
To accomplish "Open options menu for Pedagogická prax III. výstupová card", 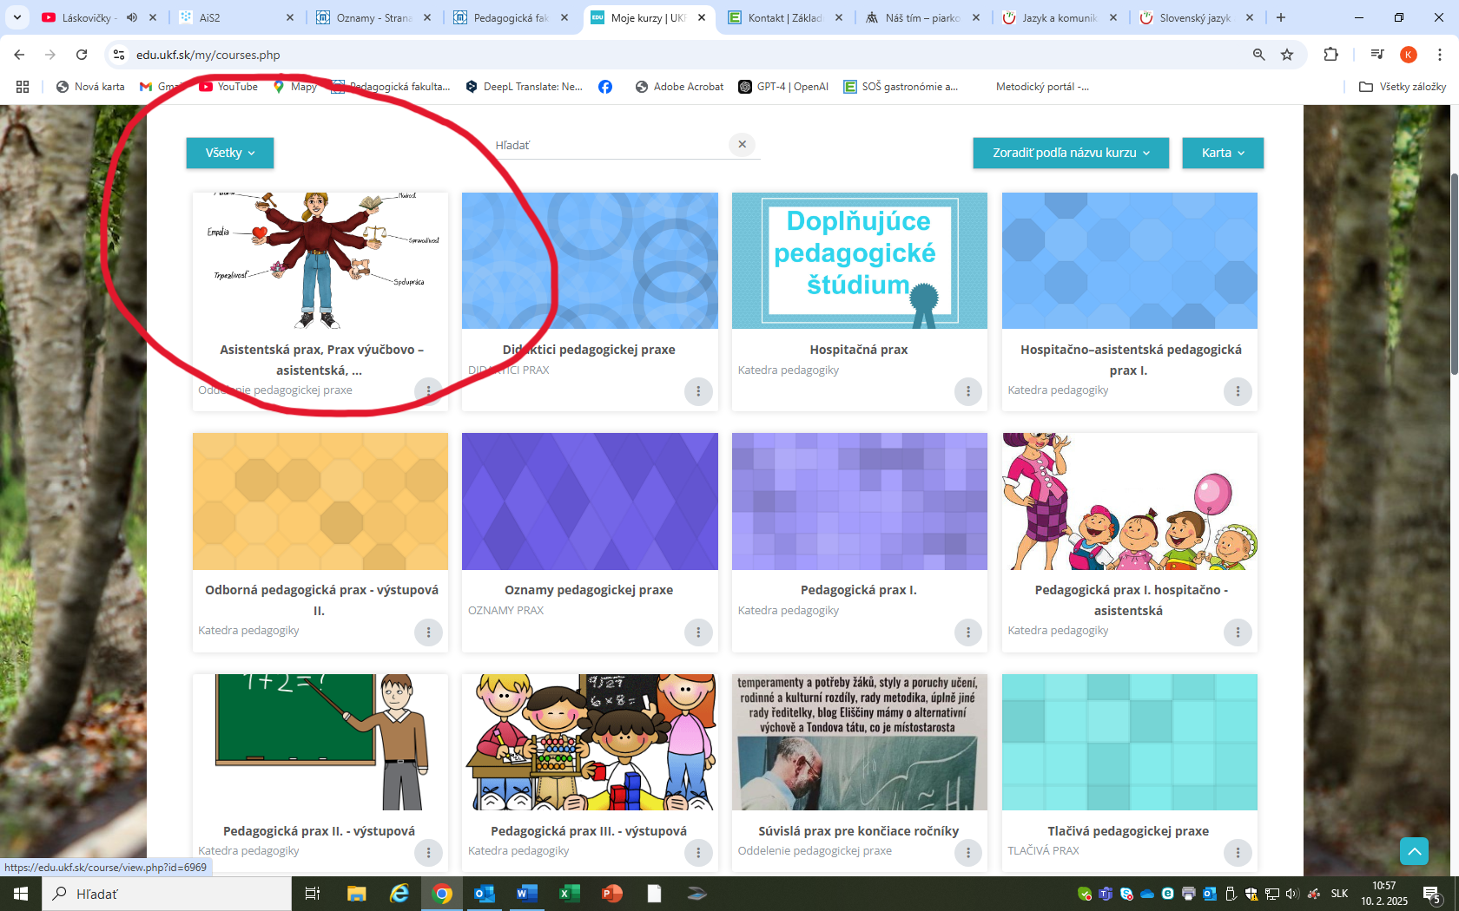I will click(698, 853).
